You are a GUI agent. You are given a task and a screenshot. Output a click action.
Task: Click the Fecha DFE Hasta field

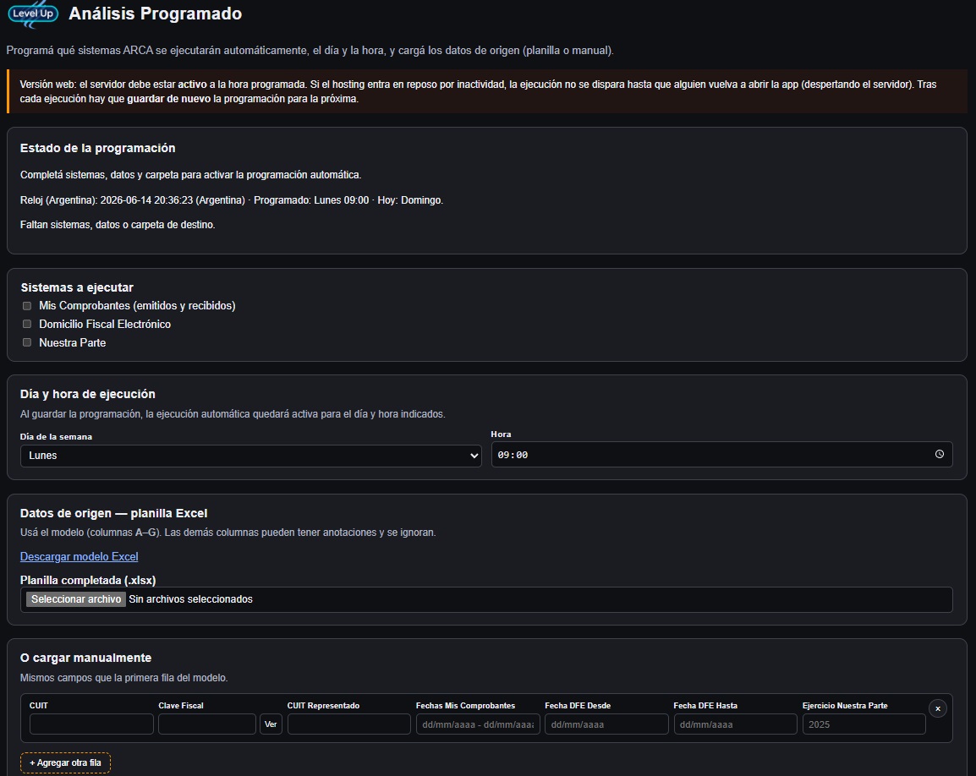(x=736, y=724)
